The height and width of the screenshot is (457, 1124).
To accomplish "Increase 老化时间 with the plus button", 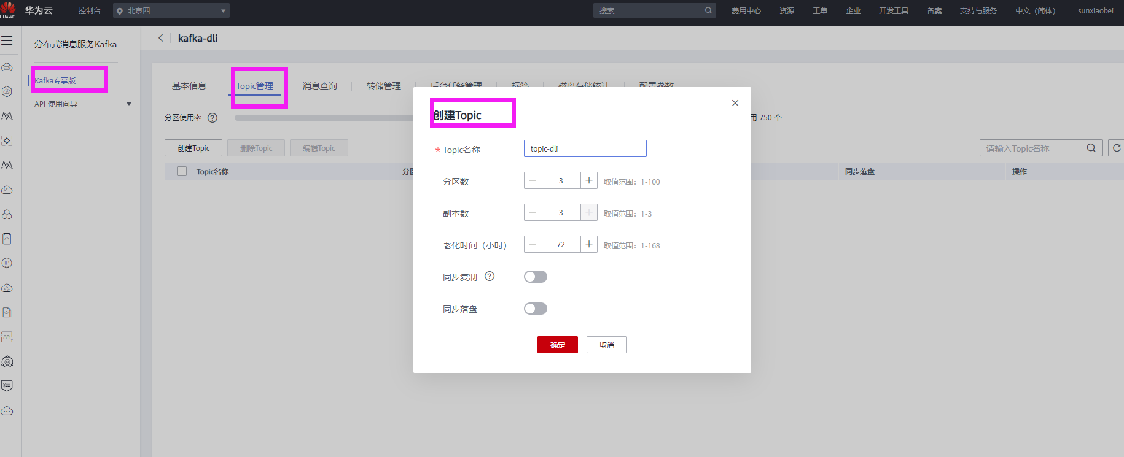I will click(589, 244).
